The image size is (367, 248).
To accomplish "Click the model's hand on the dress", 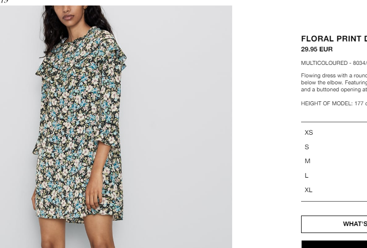I will click(94, 197).
